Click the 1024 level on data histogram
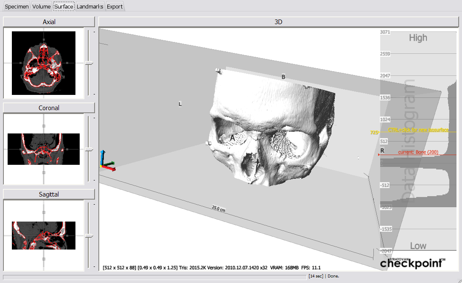The image size is (462, 283). coord(385,119)
